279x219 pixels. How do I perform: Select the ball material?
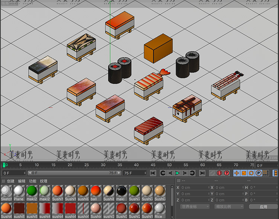click(x=96, y=193)
